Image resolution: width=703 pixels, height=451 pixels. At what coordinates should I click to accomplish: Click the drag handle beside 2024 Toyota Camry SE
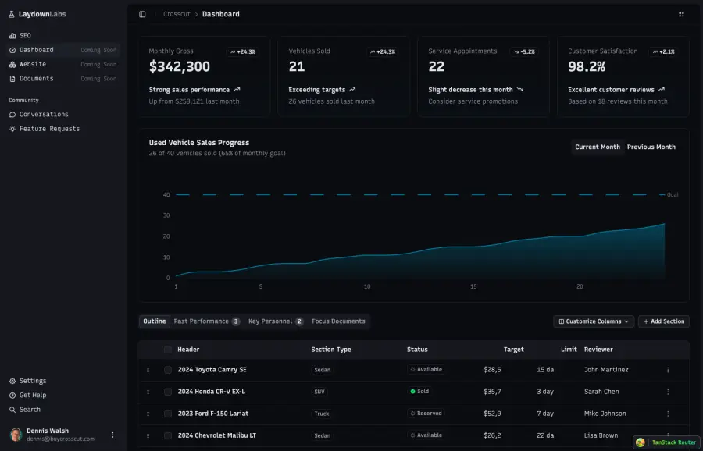point(148,369)
